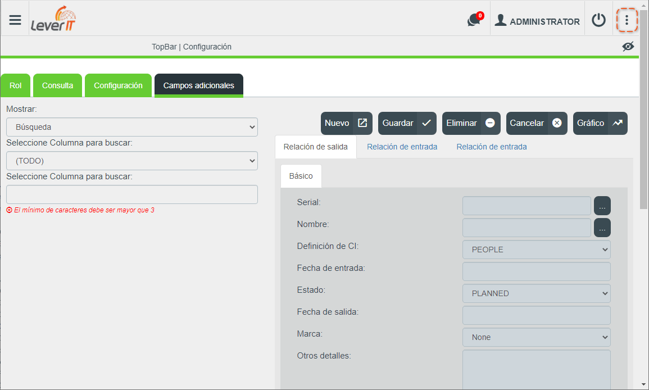
Task: Open the hamburger navigation menu
Action: click(15, 20)
